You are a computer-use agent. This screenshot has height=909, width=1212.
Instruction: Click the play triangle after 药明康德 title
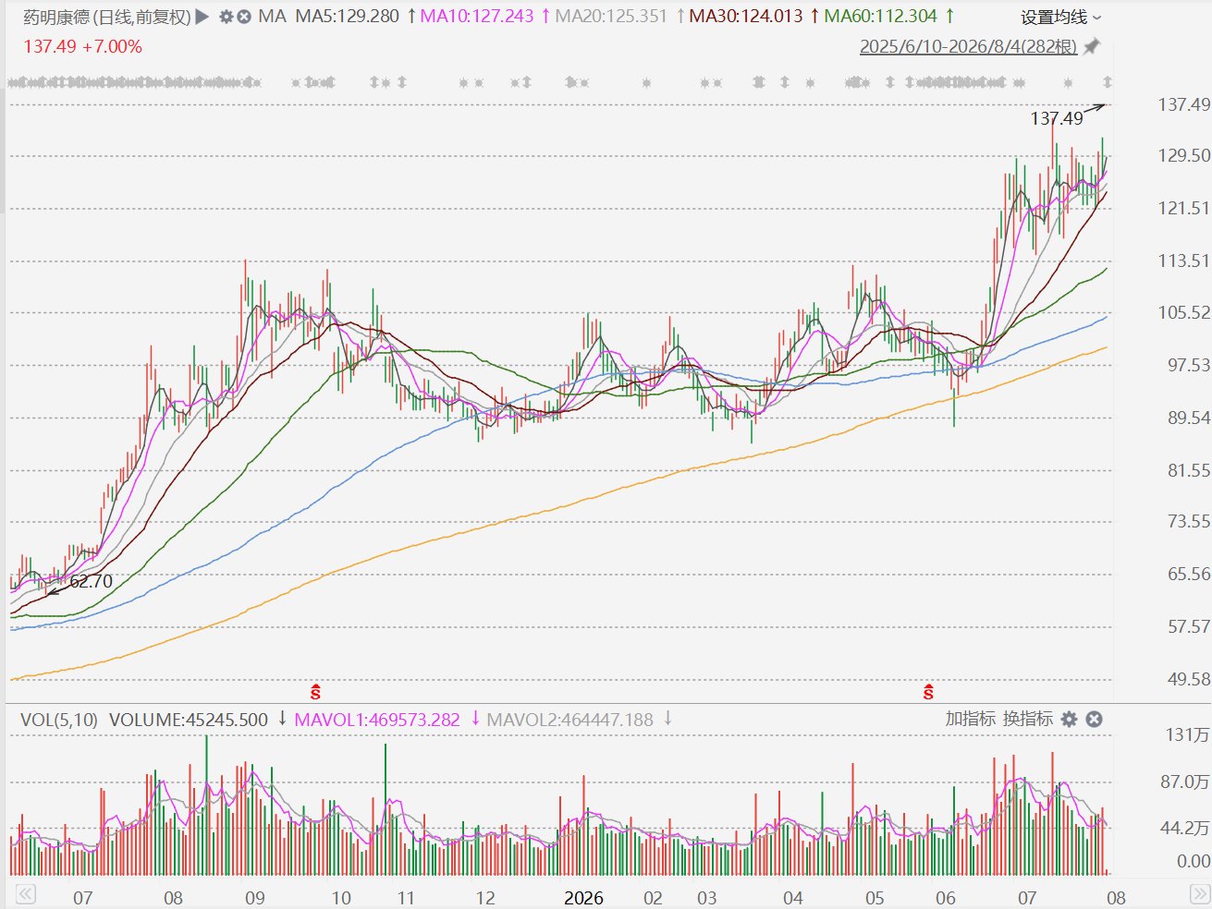(202, 17)
